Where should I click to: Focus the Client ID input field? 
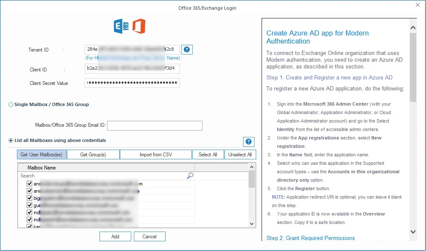click(132, 68)
